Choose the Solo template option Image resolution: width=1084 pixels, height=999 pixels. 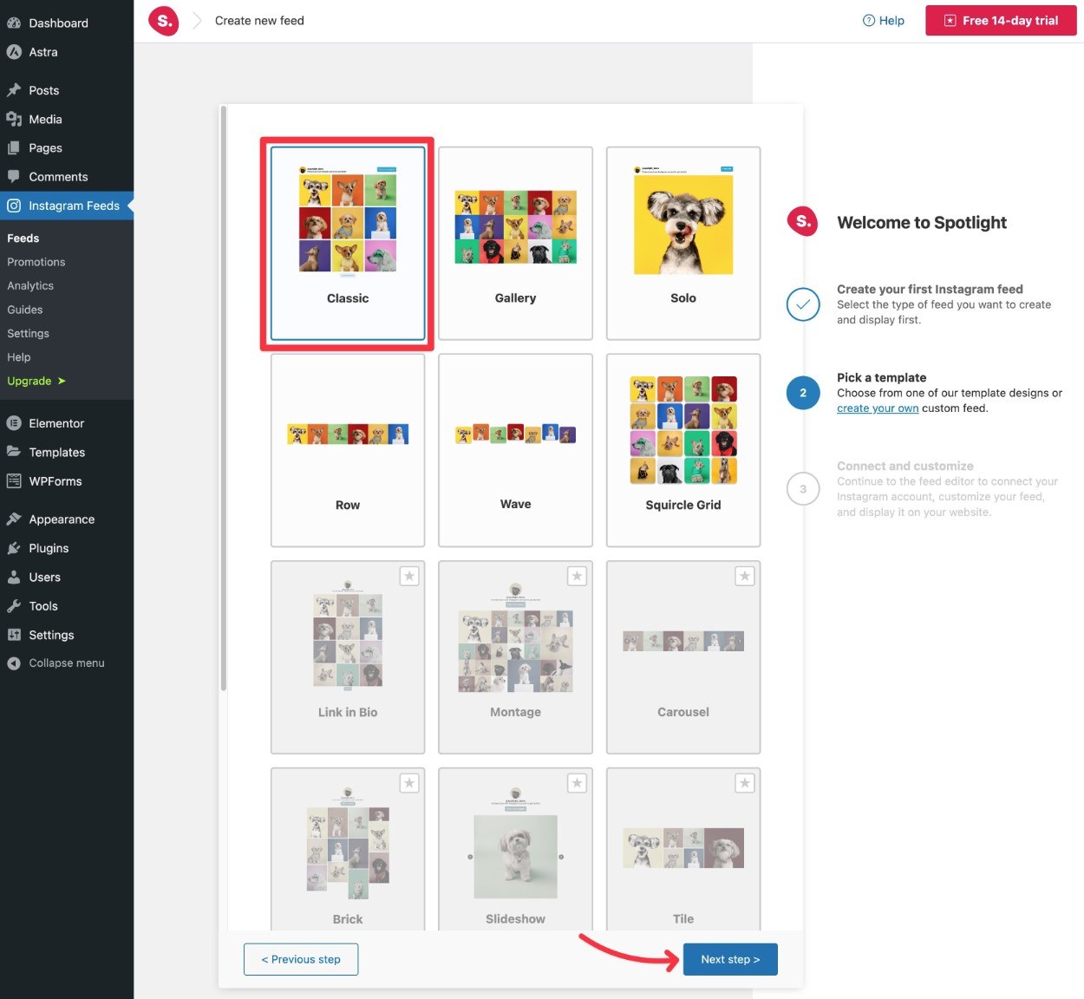[x=683, y=244]
